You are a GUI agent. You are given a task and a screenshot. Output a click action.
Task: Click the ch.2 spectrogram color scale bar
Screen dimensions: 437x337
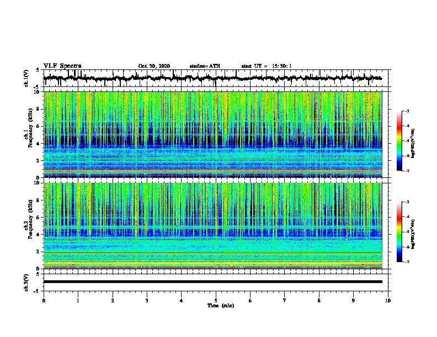(x=399, y=232)
